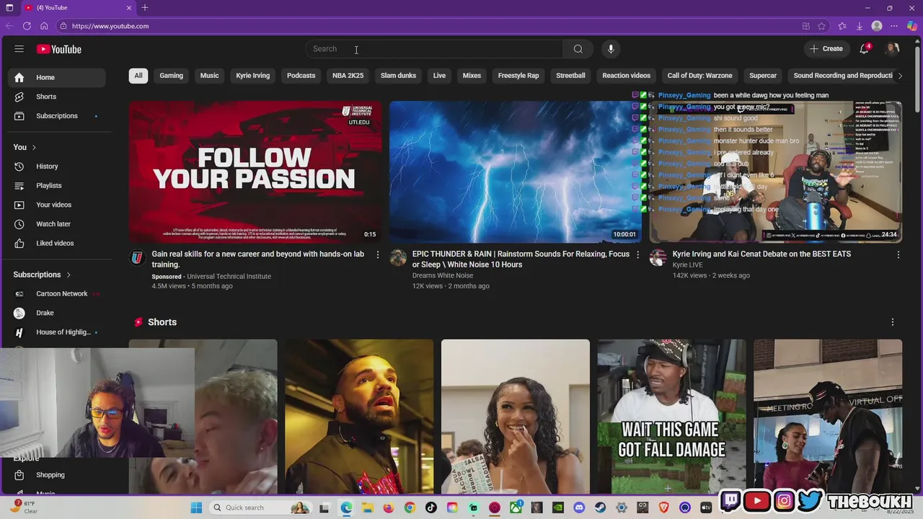Click Kyrie LIVE channel avatar

[x=658, y=258]
